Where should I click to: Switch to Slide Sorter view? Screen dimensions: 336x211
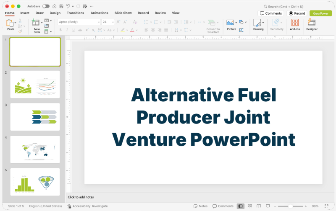coord(249,206)
